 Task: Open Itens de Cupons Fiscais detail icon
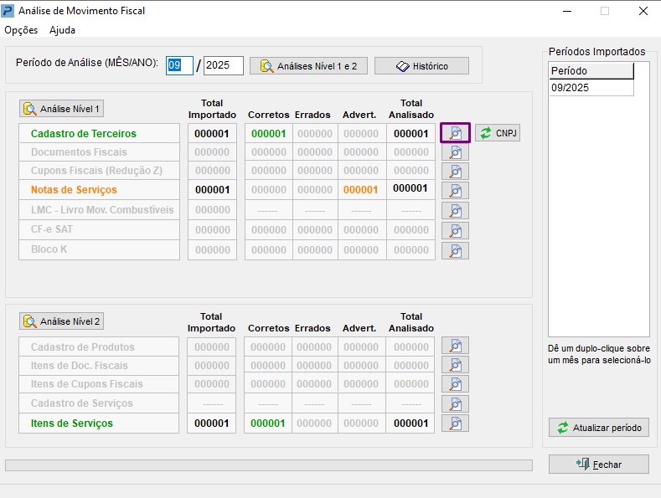[455, 384]
